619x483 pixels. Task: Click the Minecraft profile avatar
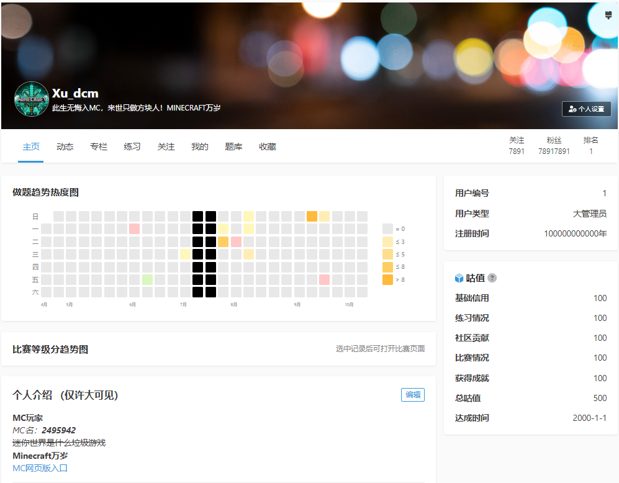tap(32, 99)
